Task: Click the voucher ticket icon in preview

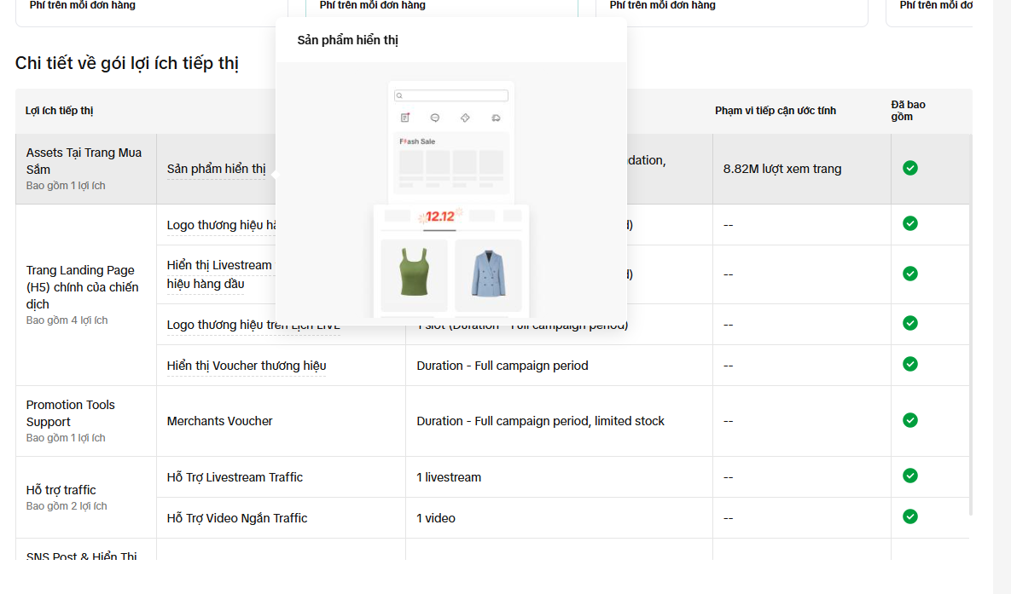Action: (x=465, y=118)
